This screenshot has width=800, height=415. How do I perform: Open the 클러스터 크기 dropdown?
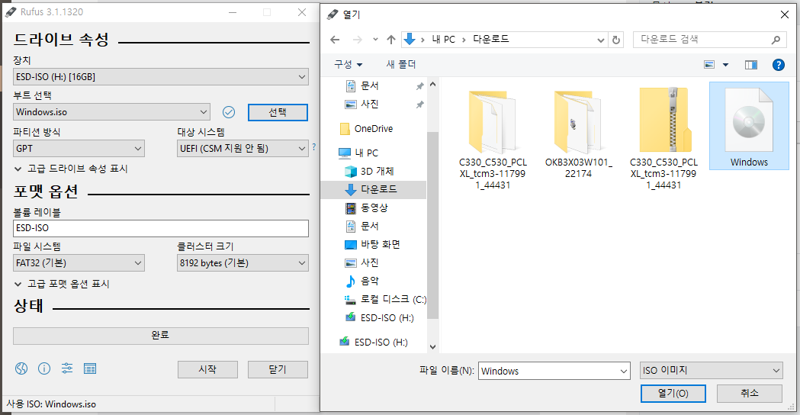(x=243, y=263)
